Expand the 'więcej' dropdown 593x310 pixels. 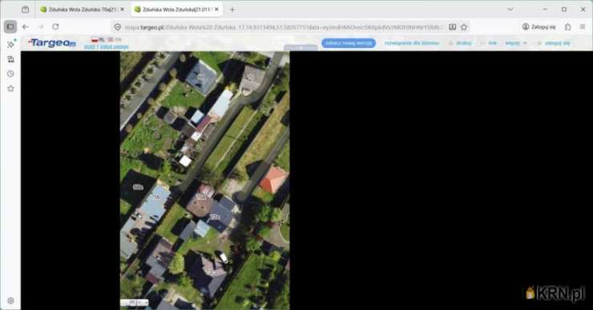coord(516,43)
